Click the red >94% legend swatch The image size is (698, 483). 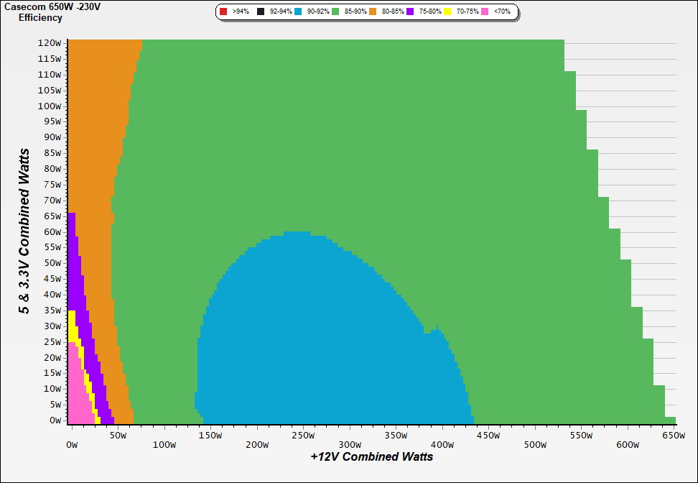(223, 12)
